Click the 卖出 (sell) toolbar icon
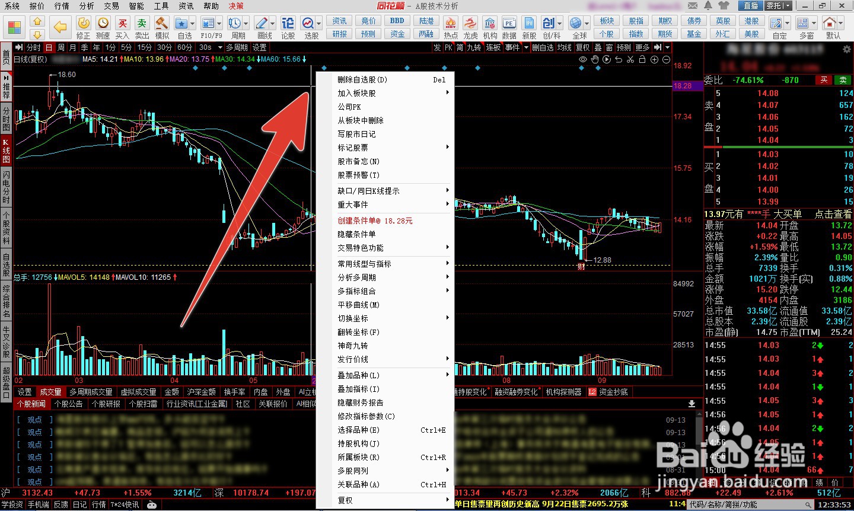This screenshot has height=511, width=854. pos(142,23)
